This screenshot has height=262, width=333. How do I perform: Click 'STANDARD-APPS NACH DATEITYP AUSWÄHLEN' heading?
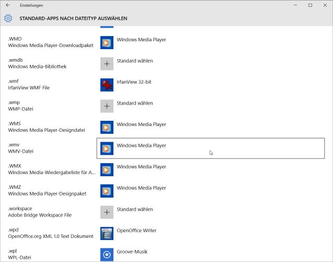[x=73, y=18]
